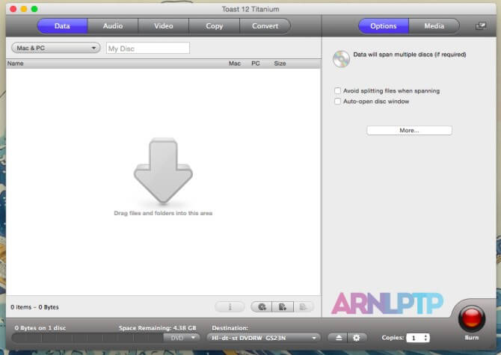Click the Mac column header
The height and width of the screenshot is (355, 501).
(235, 64)
